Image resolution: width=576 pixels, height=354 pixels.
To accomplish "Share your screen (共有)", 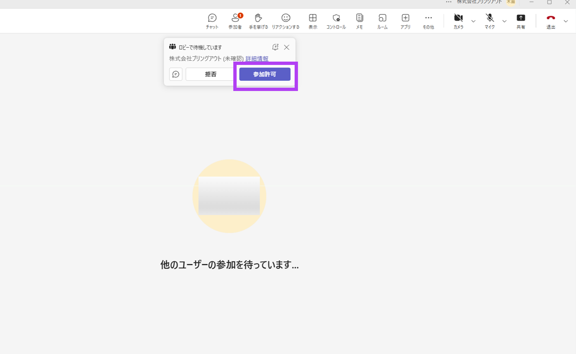I will pos(521,22).
